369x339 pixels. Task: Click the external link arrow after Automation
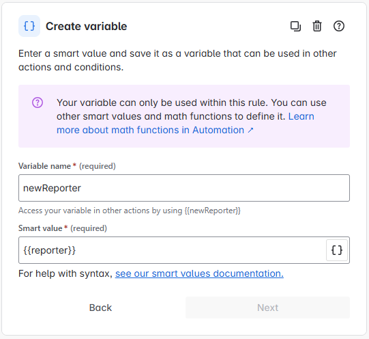(250, 130)
